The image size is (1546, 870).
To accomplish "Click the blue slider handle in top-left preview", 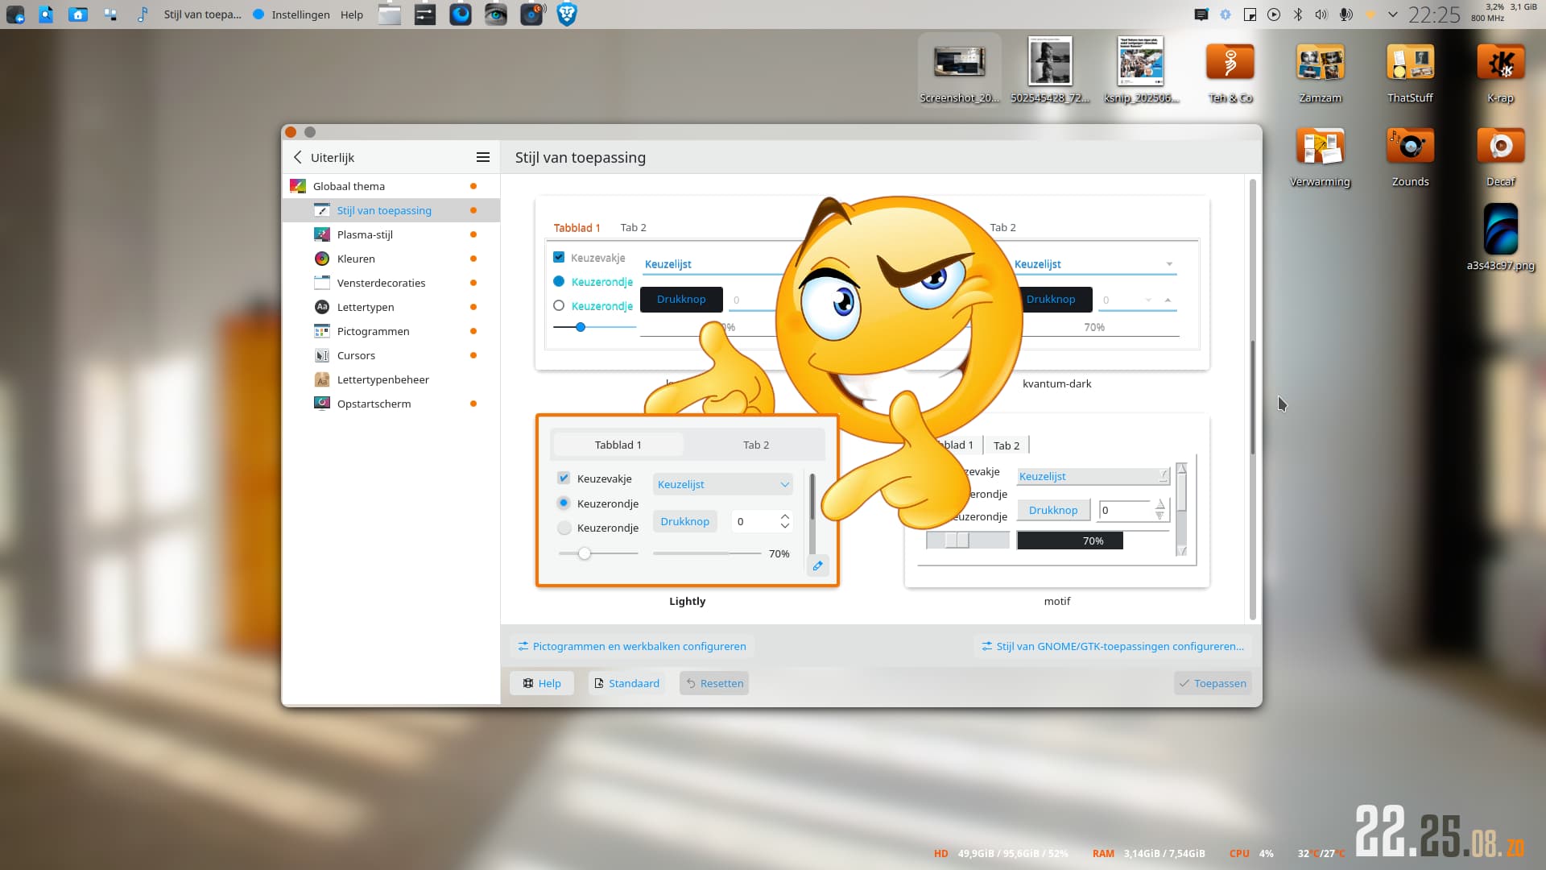I will (x=581, y=327).
